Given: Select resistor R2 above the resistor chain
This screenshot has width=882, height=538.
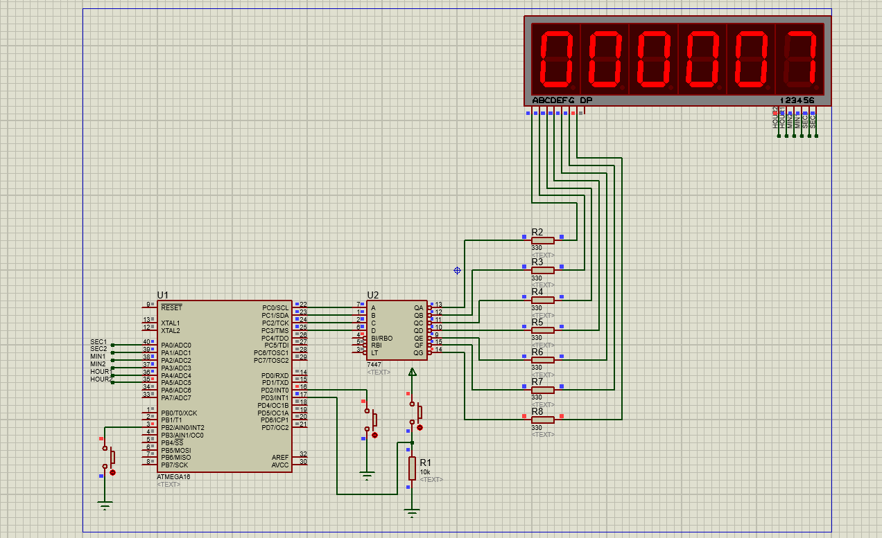Looking at the screenshot, I should pos(542,240).
